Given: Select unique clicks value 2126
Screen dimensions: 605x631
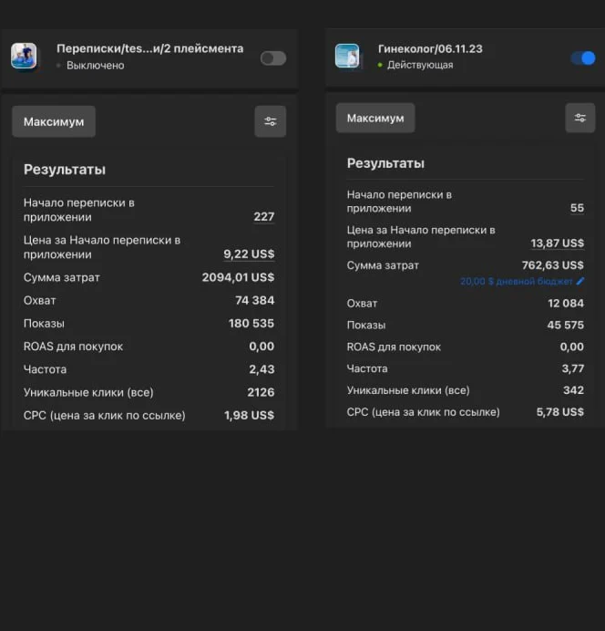Looking at the screenshot, I should click(x=261, y=392).
